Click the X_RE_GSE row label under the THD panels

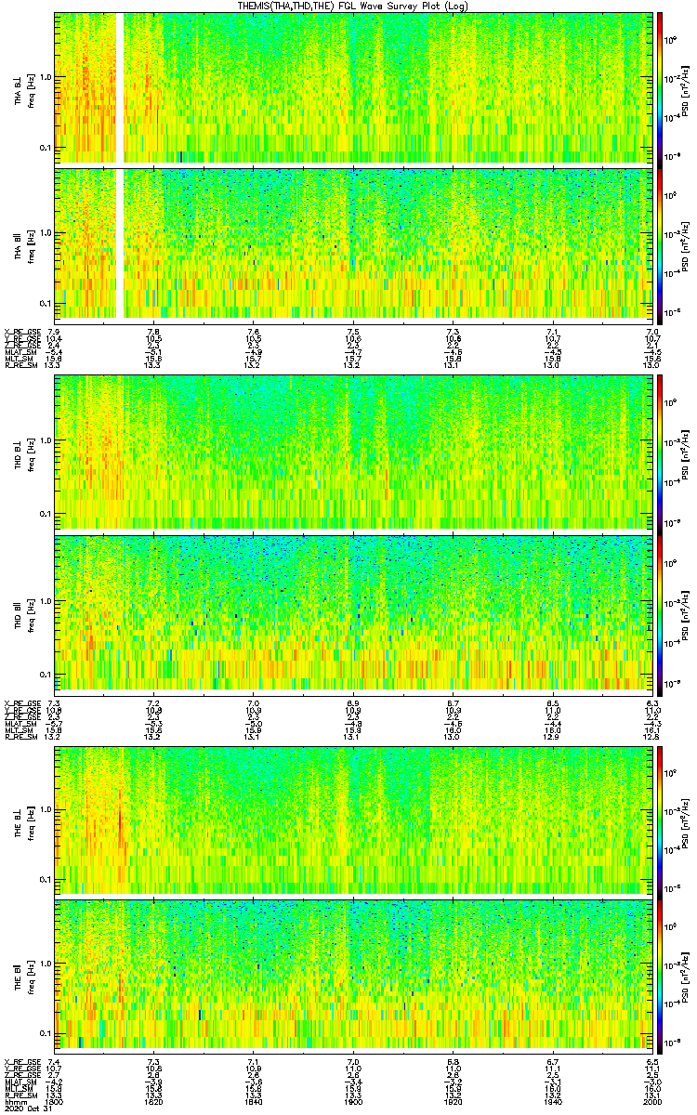(22, 702)
